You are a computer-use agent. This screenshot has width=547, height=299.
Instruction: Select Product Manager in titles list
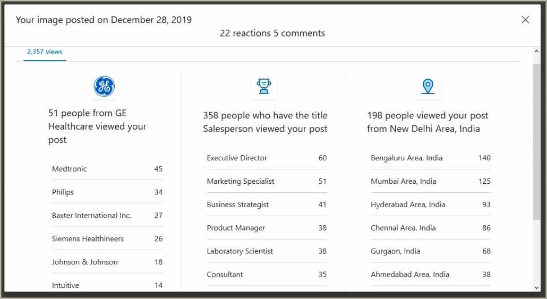click(x=267, y=228)
